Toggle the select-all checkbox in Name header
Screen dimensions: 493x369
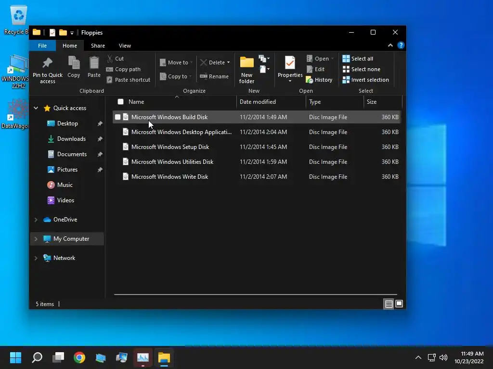(120, 101)
